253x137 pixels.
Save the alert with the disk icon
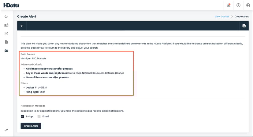click(x=244, y=26)
